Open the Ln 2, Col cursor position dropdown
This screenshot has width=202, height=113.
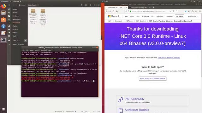[88, 112]
